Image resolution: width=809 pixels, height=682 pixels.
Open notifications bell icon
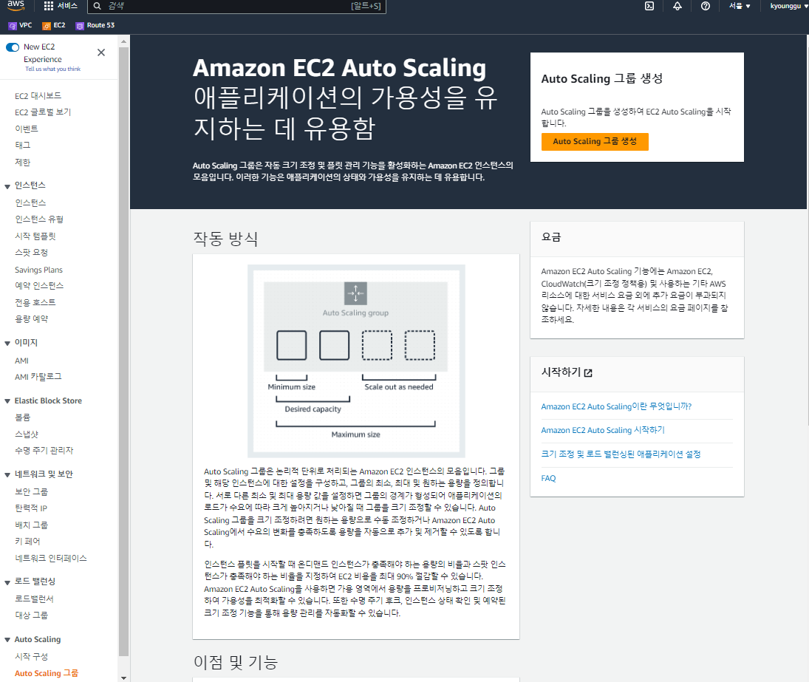pyautogui.click(x=677, y=6)
